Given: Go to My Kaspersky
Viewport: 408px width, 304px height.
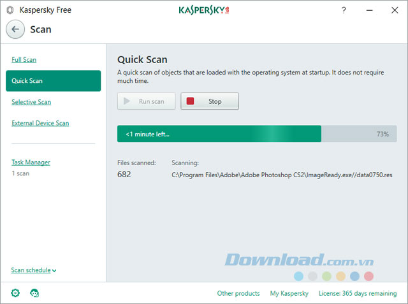Looking at the screenshot, I should click(289, 293).
